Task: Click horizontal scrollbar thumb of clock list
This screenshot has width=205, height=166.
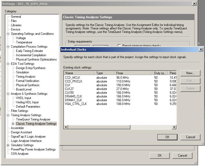Action: point(99,127)
